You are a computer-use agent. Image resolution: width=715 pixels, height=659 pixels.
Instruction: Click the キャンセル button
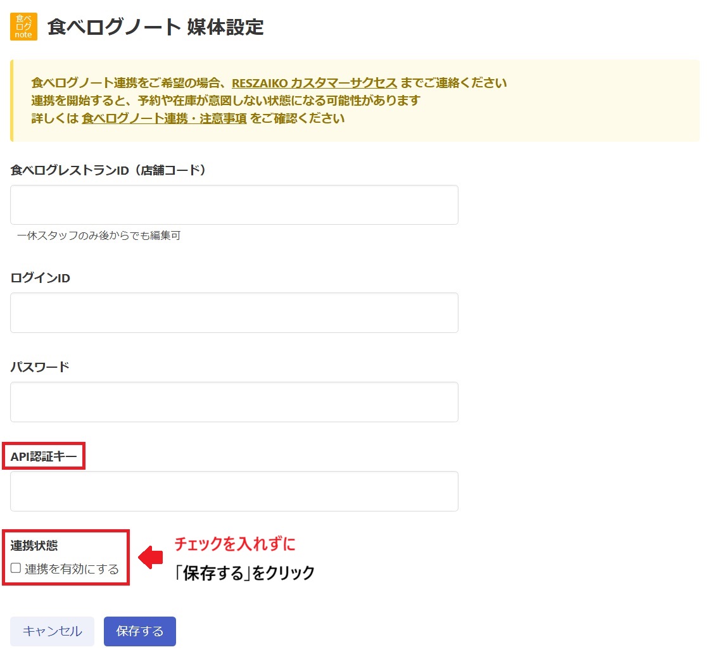tap(51, 631)
